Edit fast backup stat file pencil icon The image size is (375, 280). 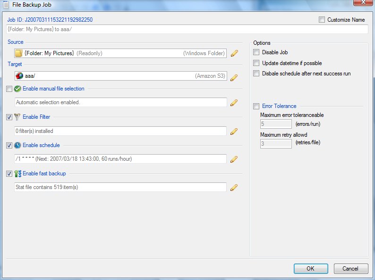234,188
